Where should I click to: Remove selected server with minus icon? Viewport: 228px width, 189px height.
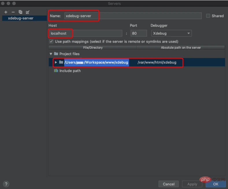coord(13,12)
